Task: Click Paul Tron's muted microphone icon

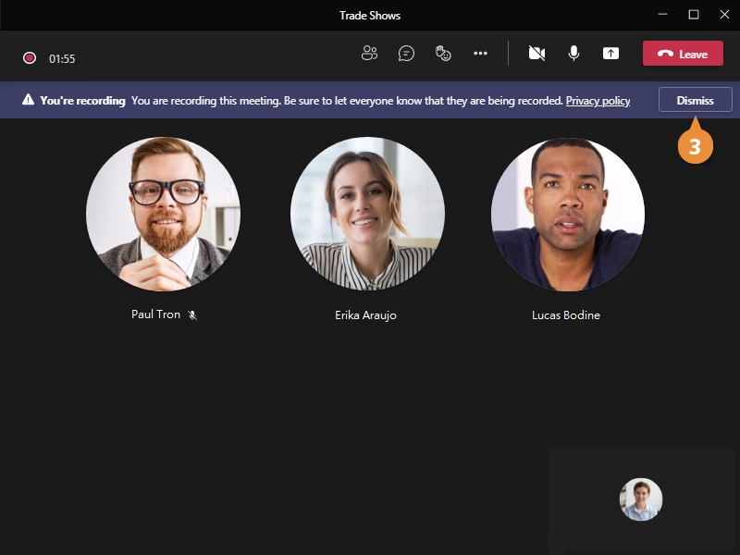Action: point(192,315)
